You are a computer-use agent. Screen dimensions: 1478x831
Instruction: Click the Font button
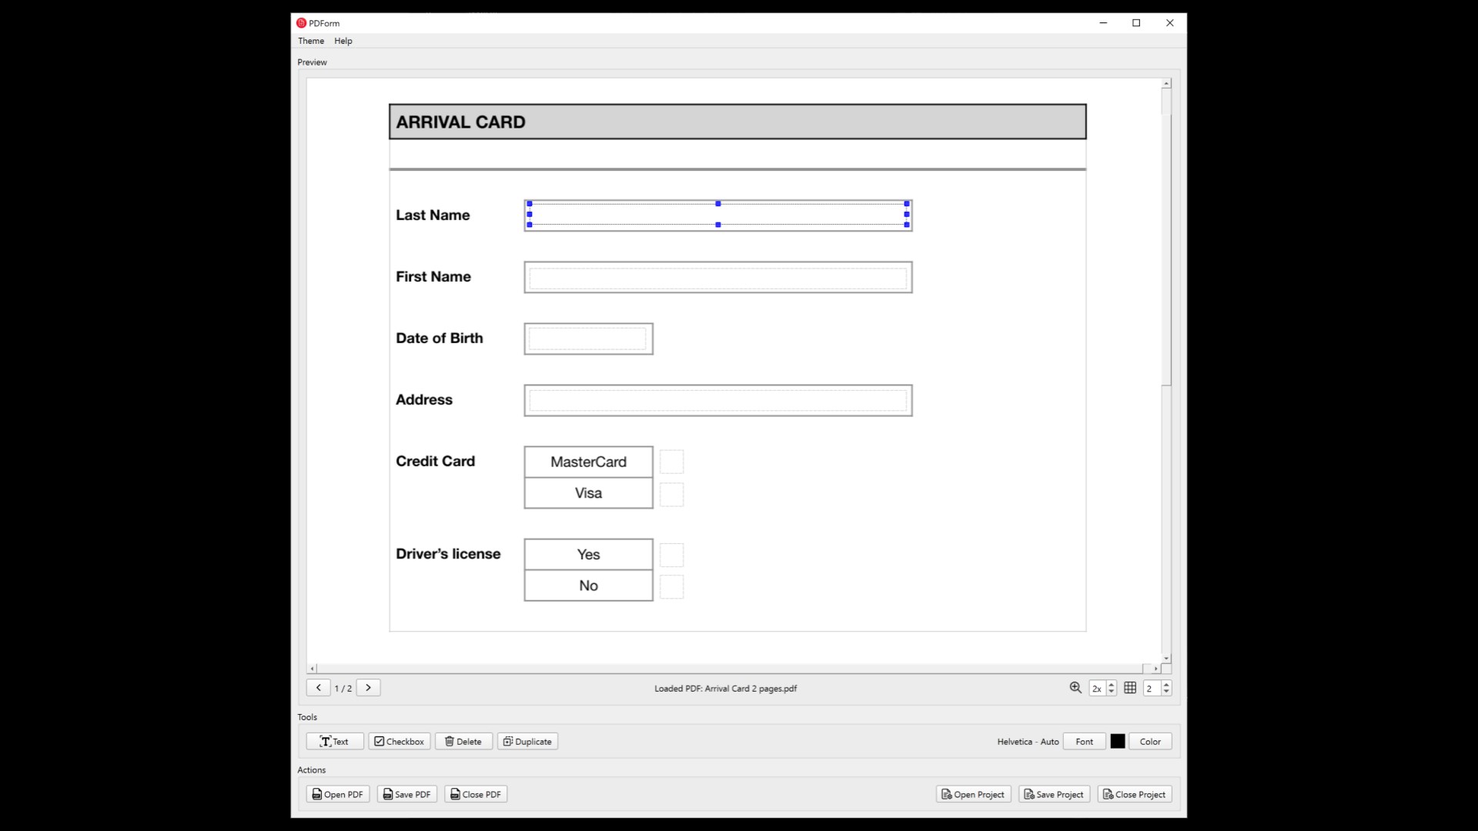point(1084,741)
